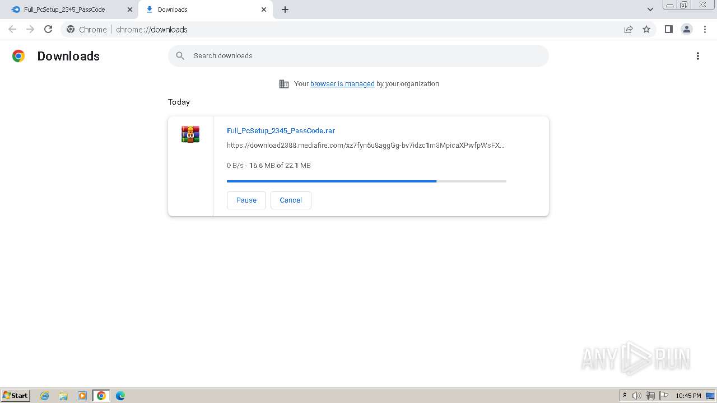Click the 10:45 PM clock
The height and width of the screenshot is (403, 717).
688,396
